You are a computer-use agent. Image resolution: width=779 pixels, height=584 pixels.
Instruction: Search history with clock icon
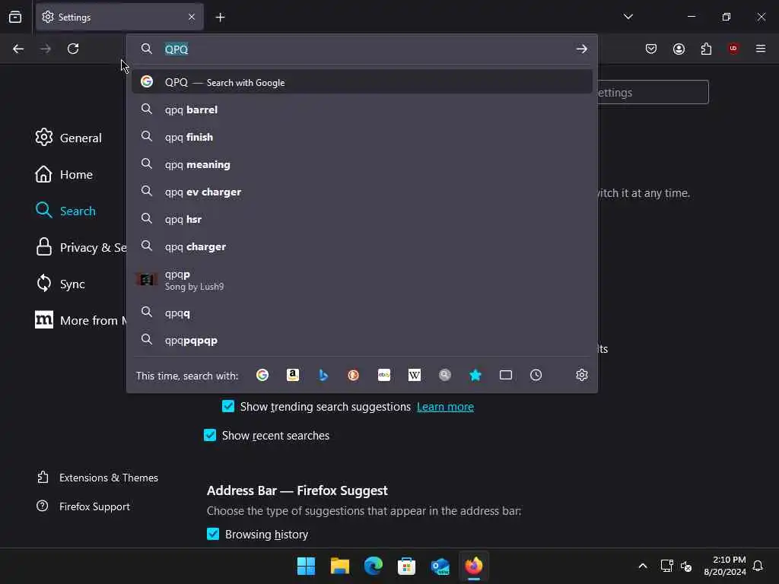click(536, 375)
